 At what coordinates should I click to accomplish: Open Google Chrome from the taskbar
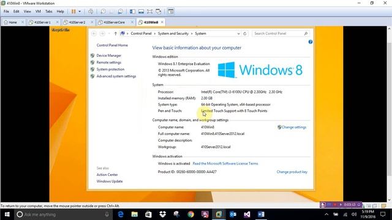pos(190,215)
